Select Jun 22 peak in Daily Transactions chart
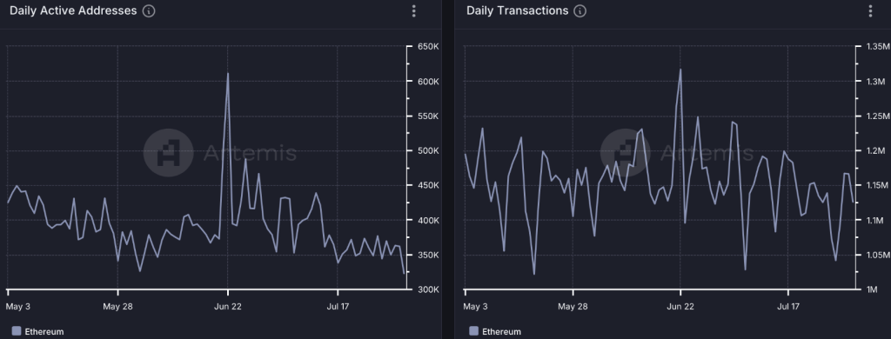The image size is (891, 339). click(x=680, y=70)
